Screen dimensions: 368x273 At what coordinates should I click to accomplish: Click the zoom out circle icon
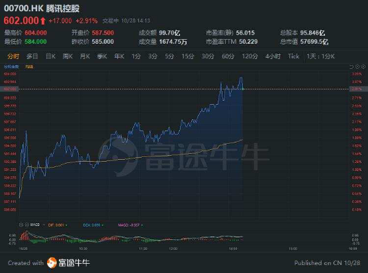coord(357,67)
